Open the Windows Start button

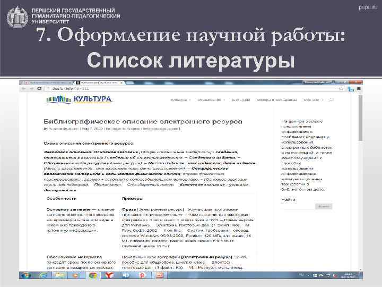[x=26, y=275]
